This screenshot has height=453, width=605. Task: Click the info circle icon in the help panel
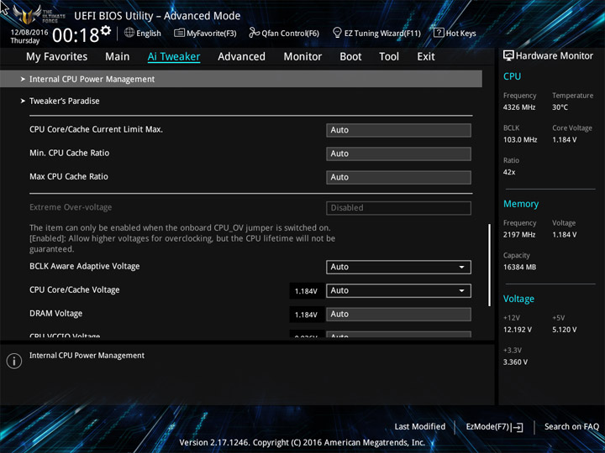14,361
